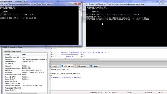
Task: Select the Passerelle par défaut IPv6 row
Action: [x=26, y=88]
